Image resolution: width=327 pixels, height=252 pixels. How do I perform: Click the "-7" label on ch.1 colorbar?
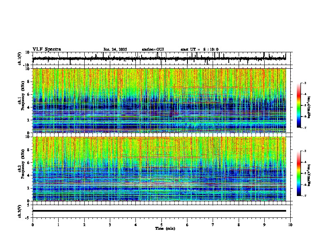point(305,128)
